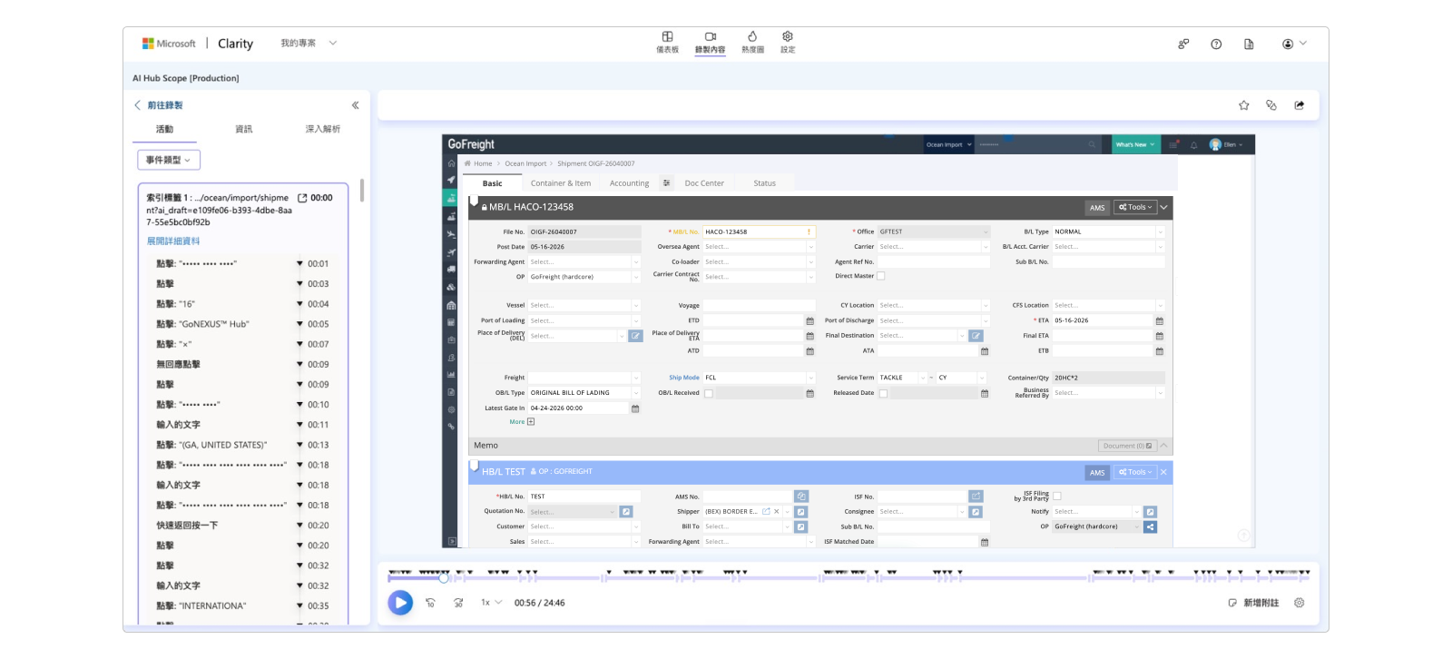This screenshot has height=659, width=1452.
Task: Close the HB/L TEST section with X
Action: coord(1164,472)
